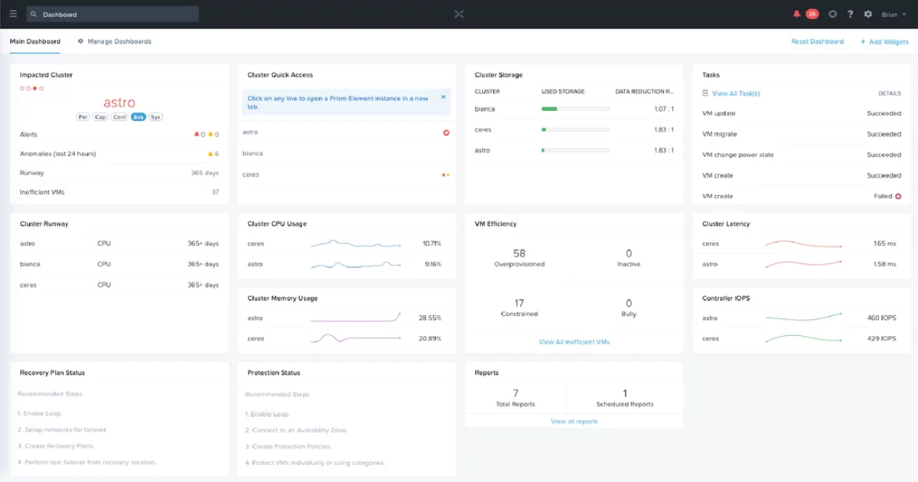Click the 17 Constrained count
Screen dimensions: 918x482
pos(519,303)
